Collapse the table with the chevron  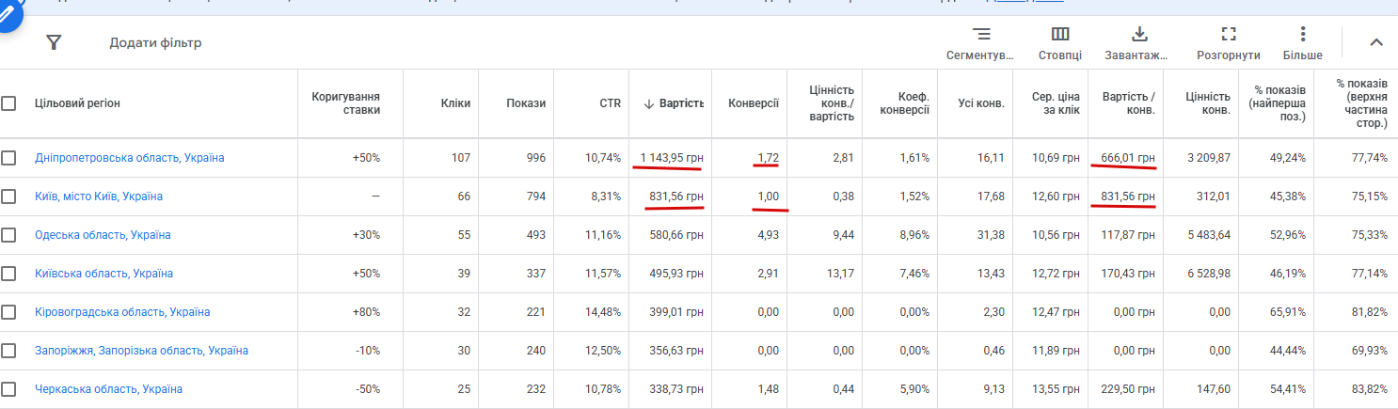point(1376,42)
